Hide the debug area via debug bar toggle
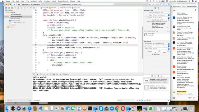The width and height of the screenshot is (199, 112). pyautogui.click(x=34, y=74)
